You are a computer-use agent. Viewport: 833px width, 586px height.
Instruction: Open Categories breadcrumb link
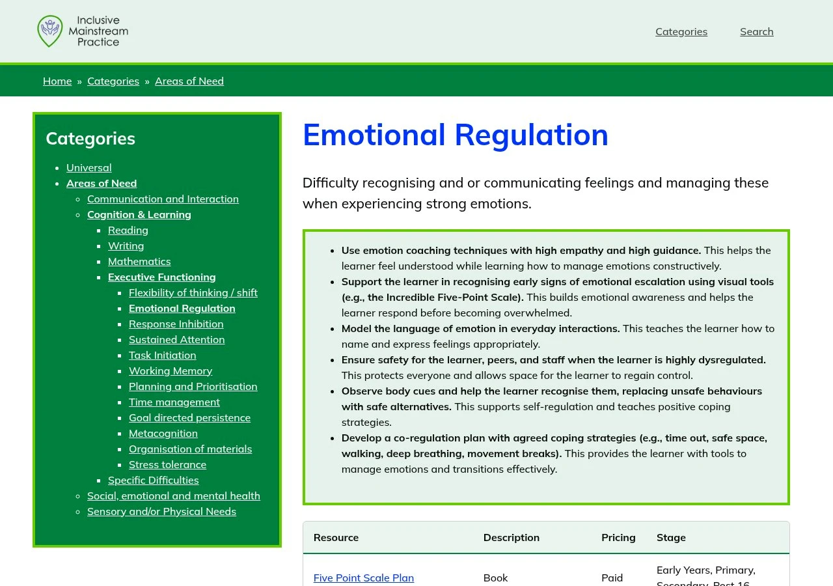pos(113,81)
